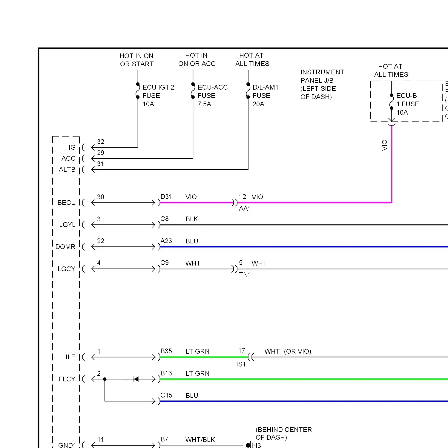Select the BLU label next to C15
Viewport: 448px width, 448px height.
click(192, 395)
